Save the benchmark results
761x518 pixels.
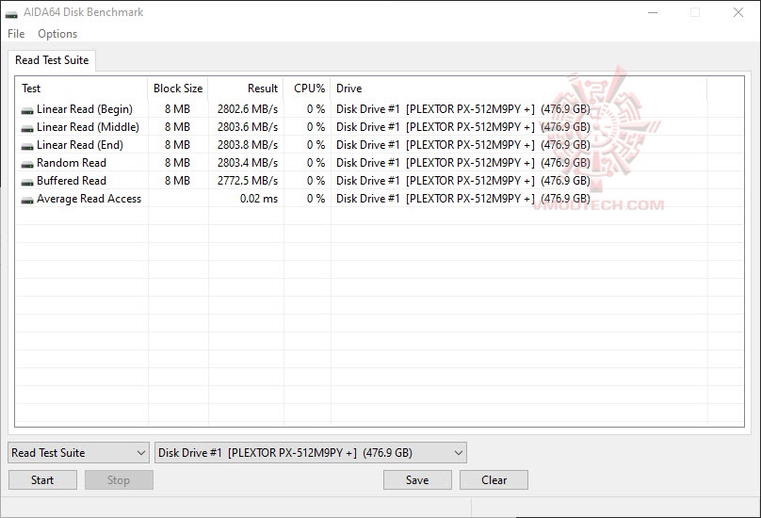point(417,480)
